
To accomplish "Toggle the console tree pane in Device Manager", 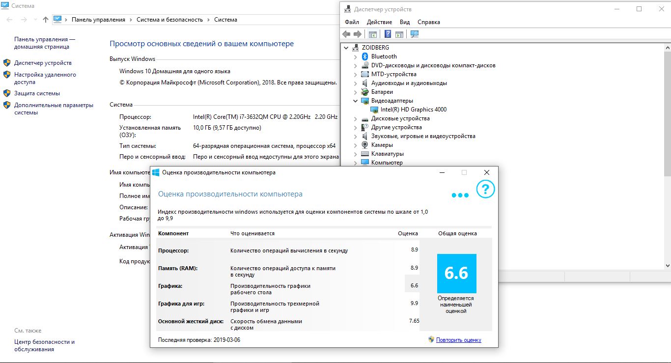I will (373, 34).
